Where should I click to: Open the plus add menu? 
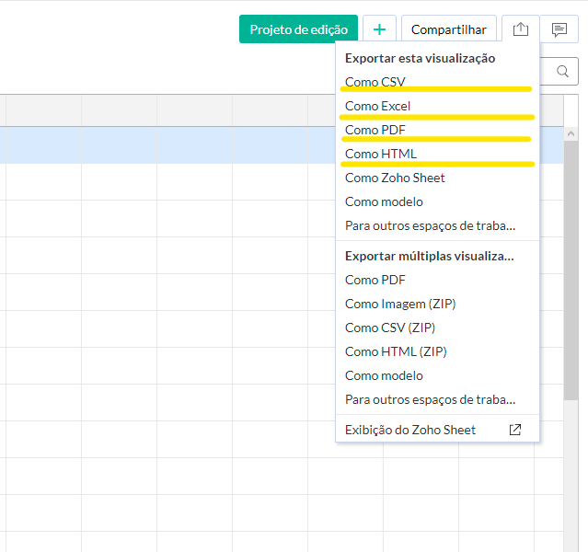tap(379, 29)
